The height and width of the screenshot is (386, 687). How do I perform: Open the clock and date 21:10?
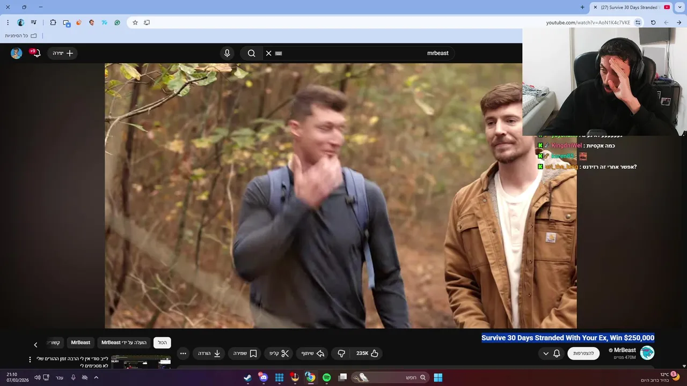(x=18, y=377)
